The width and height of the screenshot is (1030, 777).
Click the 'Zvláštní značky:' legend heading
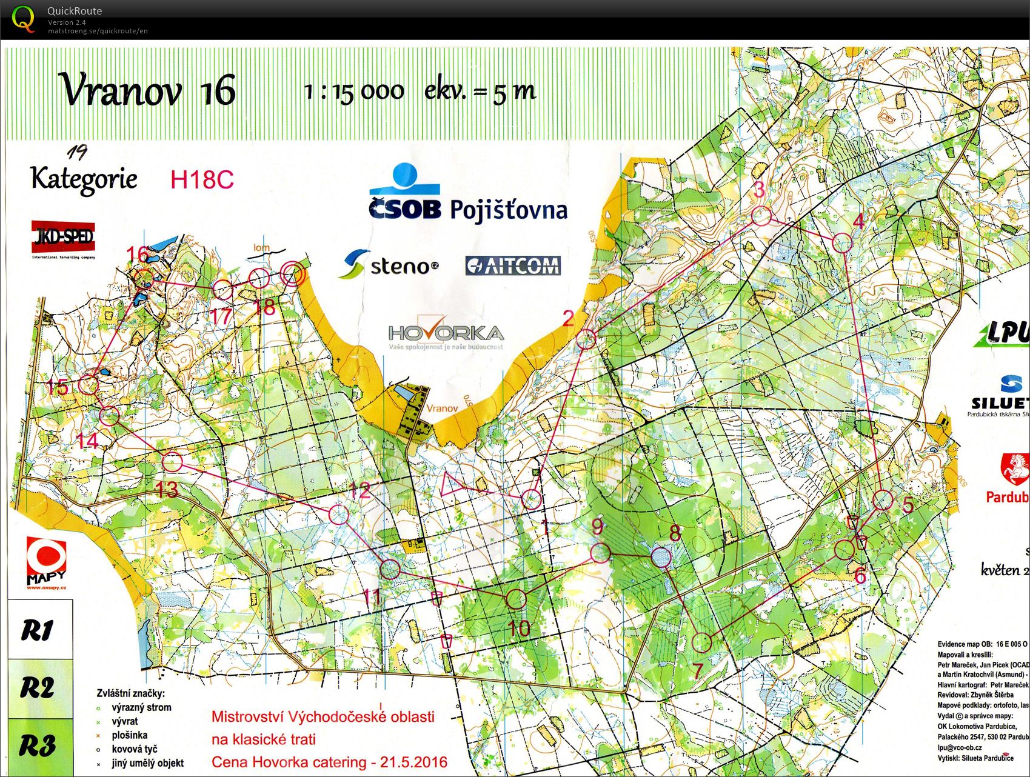(x=130, y=693)
